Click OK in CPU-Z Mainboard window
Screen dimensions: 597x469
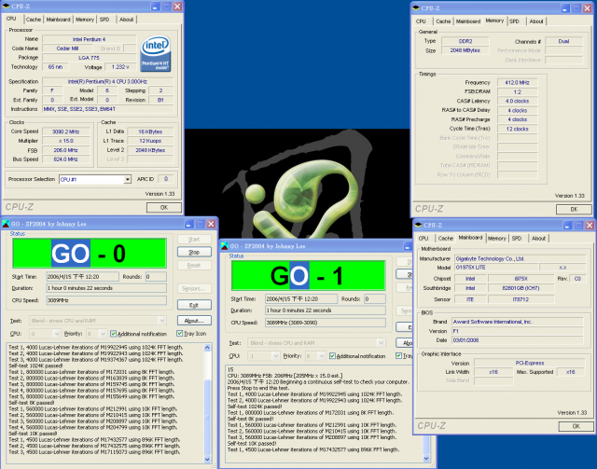point(576,426)
